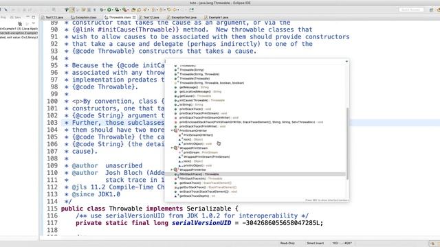Click the Debug toolbar icon

(102, 10)
